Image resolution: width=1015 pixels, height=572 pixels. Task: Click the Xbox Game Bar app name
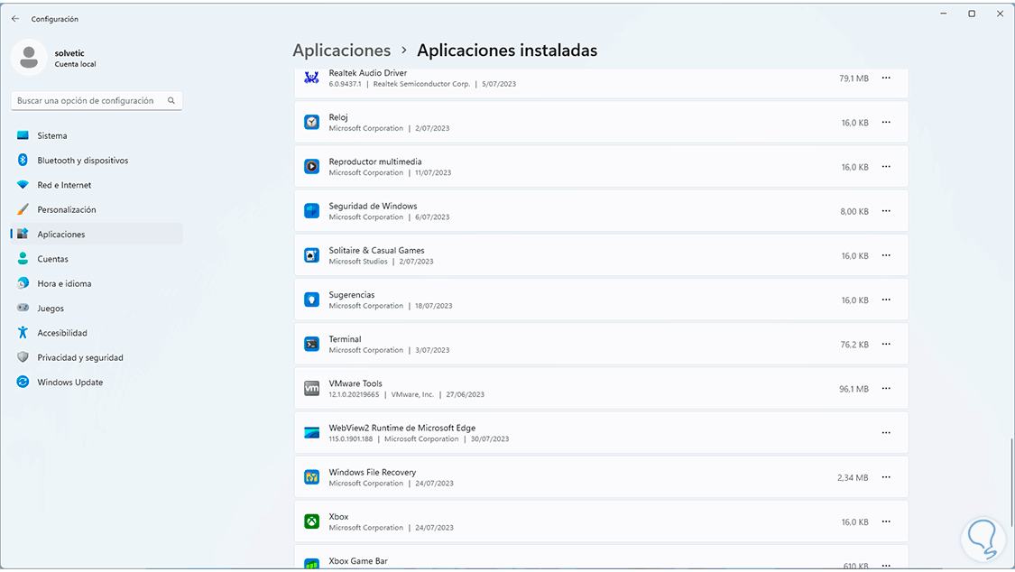(x=358, y=561)
